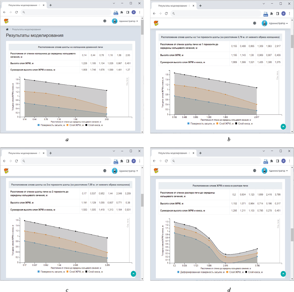Screen dimensions: 294x292
Task: Open the extensions puzzle icon in window b
Action: 272,14
